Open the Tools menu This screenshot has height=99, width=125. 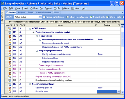pos(57,8)
